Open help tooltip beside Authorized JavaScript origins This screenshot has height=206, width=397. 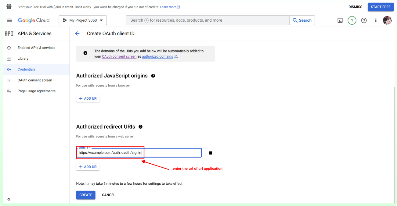pos(153,76)
